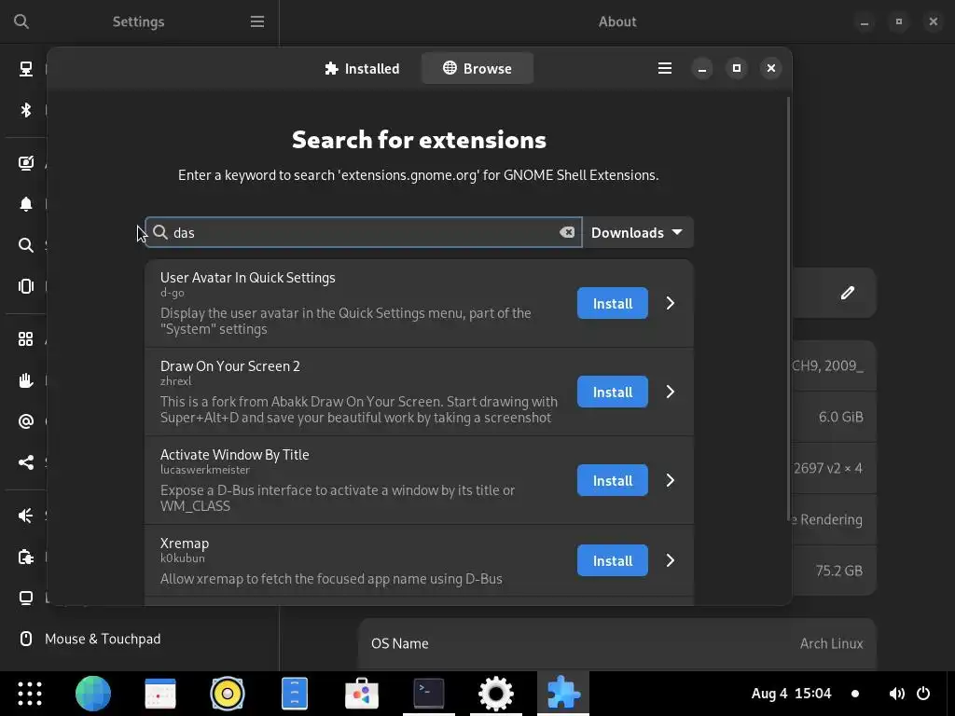This screenshot has width=955, height=716.
Task: Expand details for User Avatar In Quick Settings
Action: (670, 303)
